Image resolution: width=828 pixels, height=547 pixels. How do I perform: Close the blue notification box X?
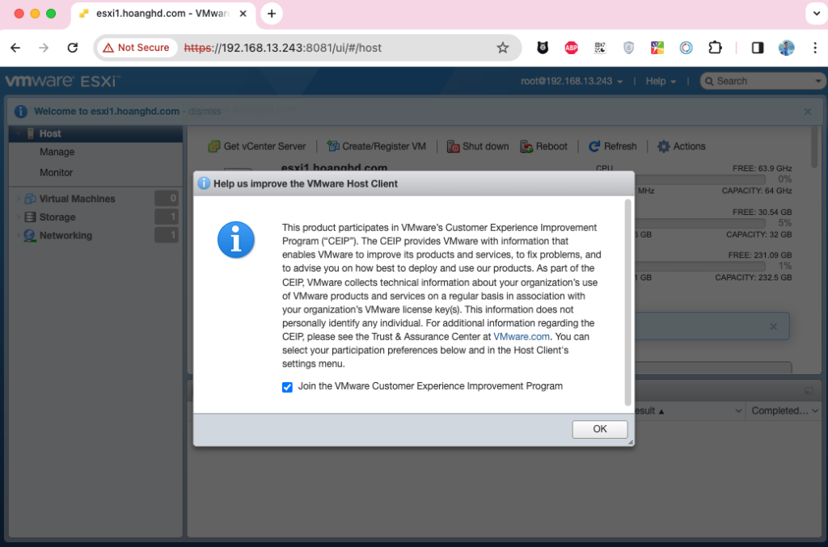[773, 326]
